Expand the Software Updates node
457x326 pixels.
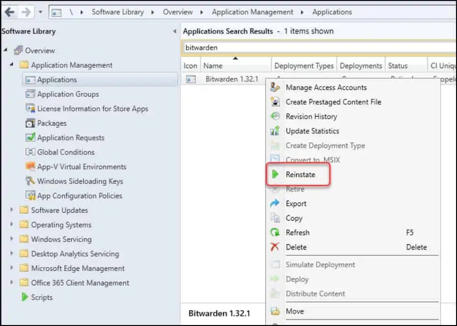[12, 210]
